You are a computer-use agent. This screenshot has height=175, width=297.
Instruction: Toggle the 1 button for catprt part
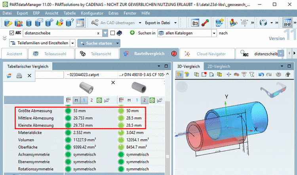84,100
